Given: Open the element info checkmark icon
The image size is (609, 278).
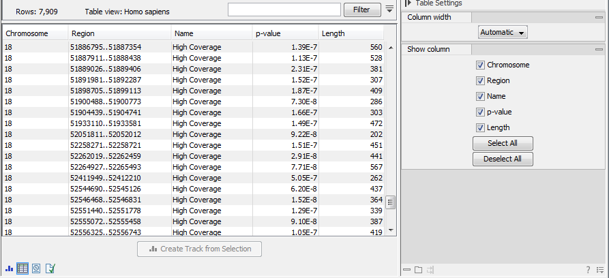Looking at the screenshot, I should (50, 268).
